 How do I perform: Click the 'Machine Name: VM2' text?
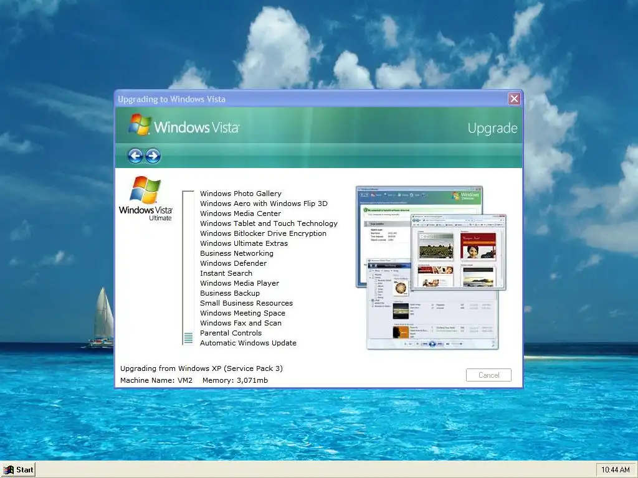(x=156, y=380)
